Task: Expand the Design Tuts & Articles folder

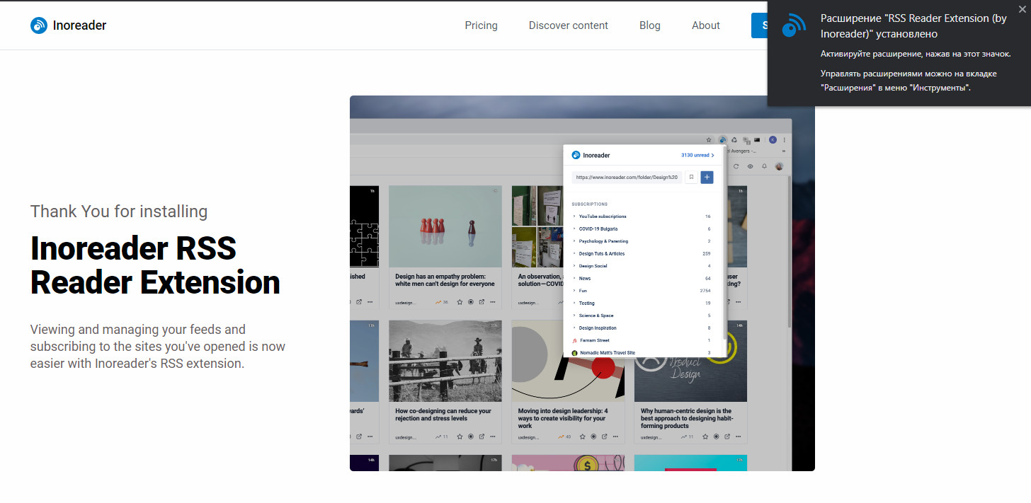Action: (575, 253)
